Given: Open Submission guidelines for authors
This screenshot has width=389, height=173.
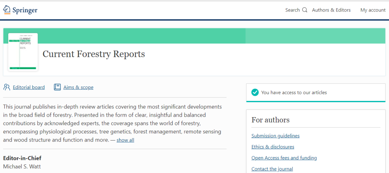Looking at the screenshot, I should pos(275,136).
